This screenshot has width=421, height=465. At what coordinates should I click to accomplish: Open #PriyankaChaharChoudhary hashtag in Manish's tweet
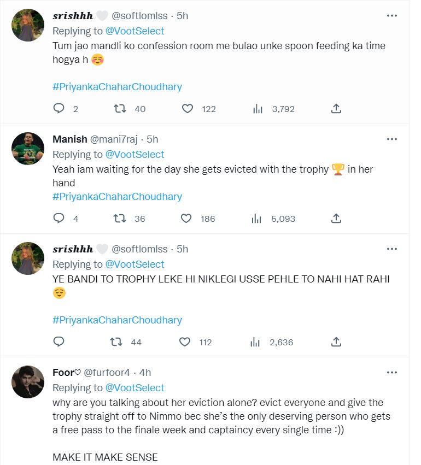[x=117, y=197]
